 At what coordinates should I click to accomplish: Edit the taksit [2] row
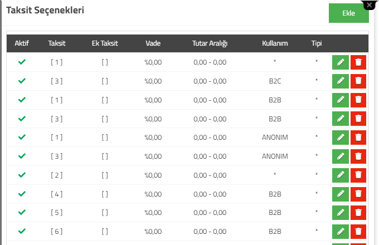click(341, 175)
